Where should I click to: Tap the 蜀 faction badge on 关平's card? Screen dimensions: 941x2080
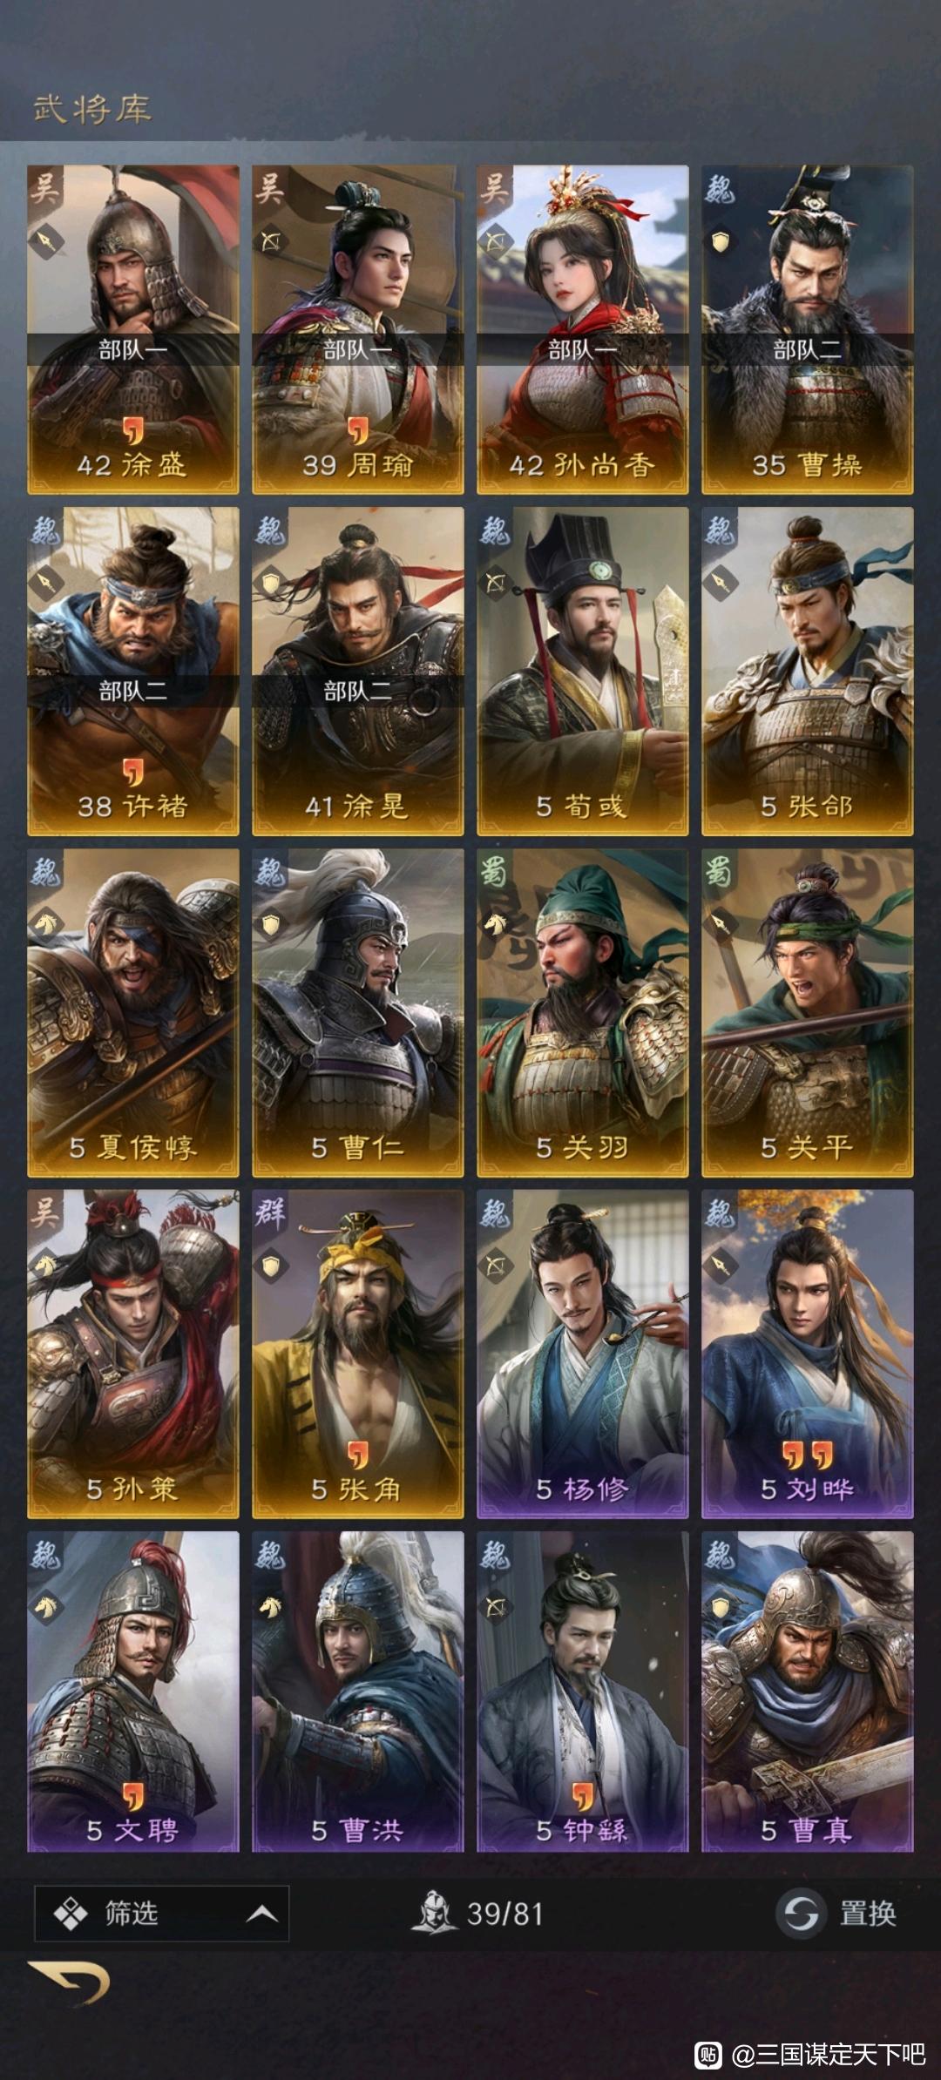point(719,870)
